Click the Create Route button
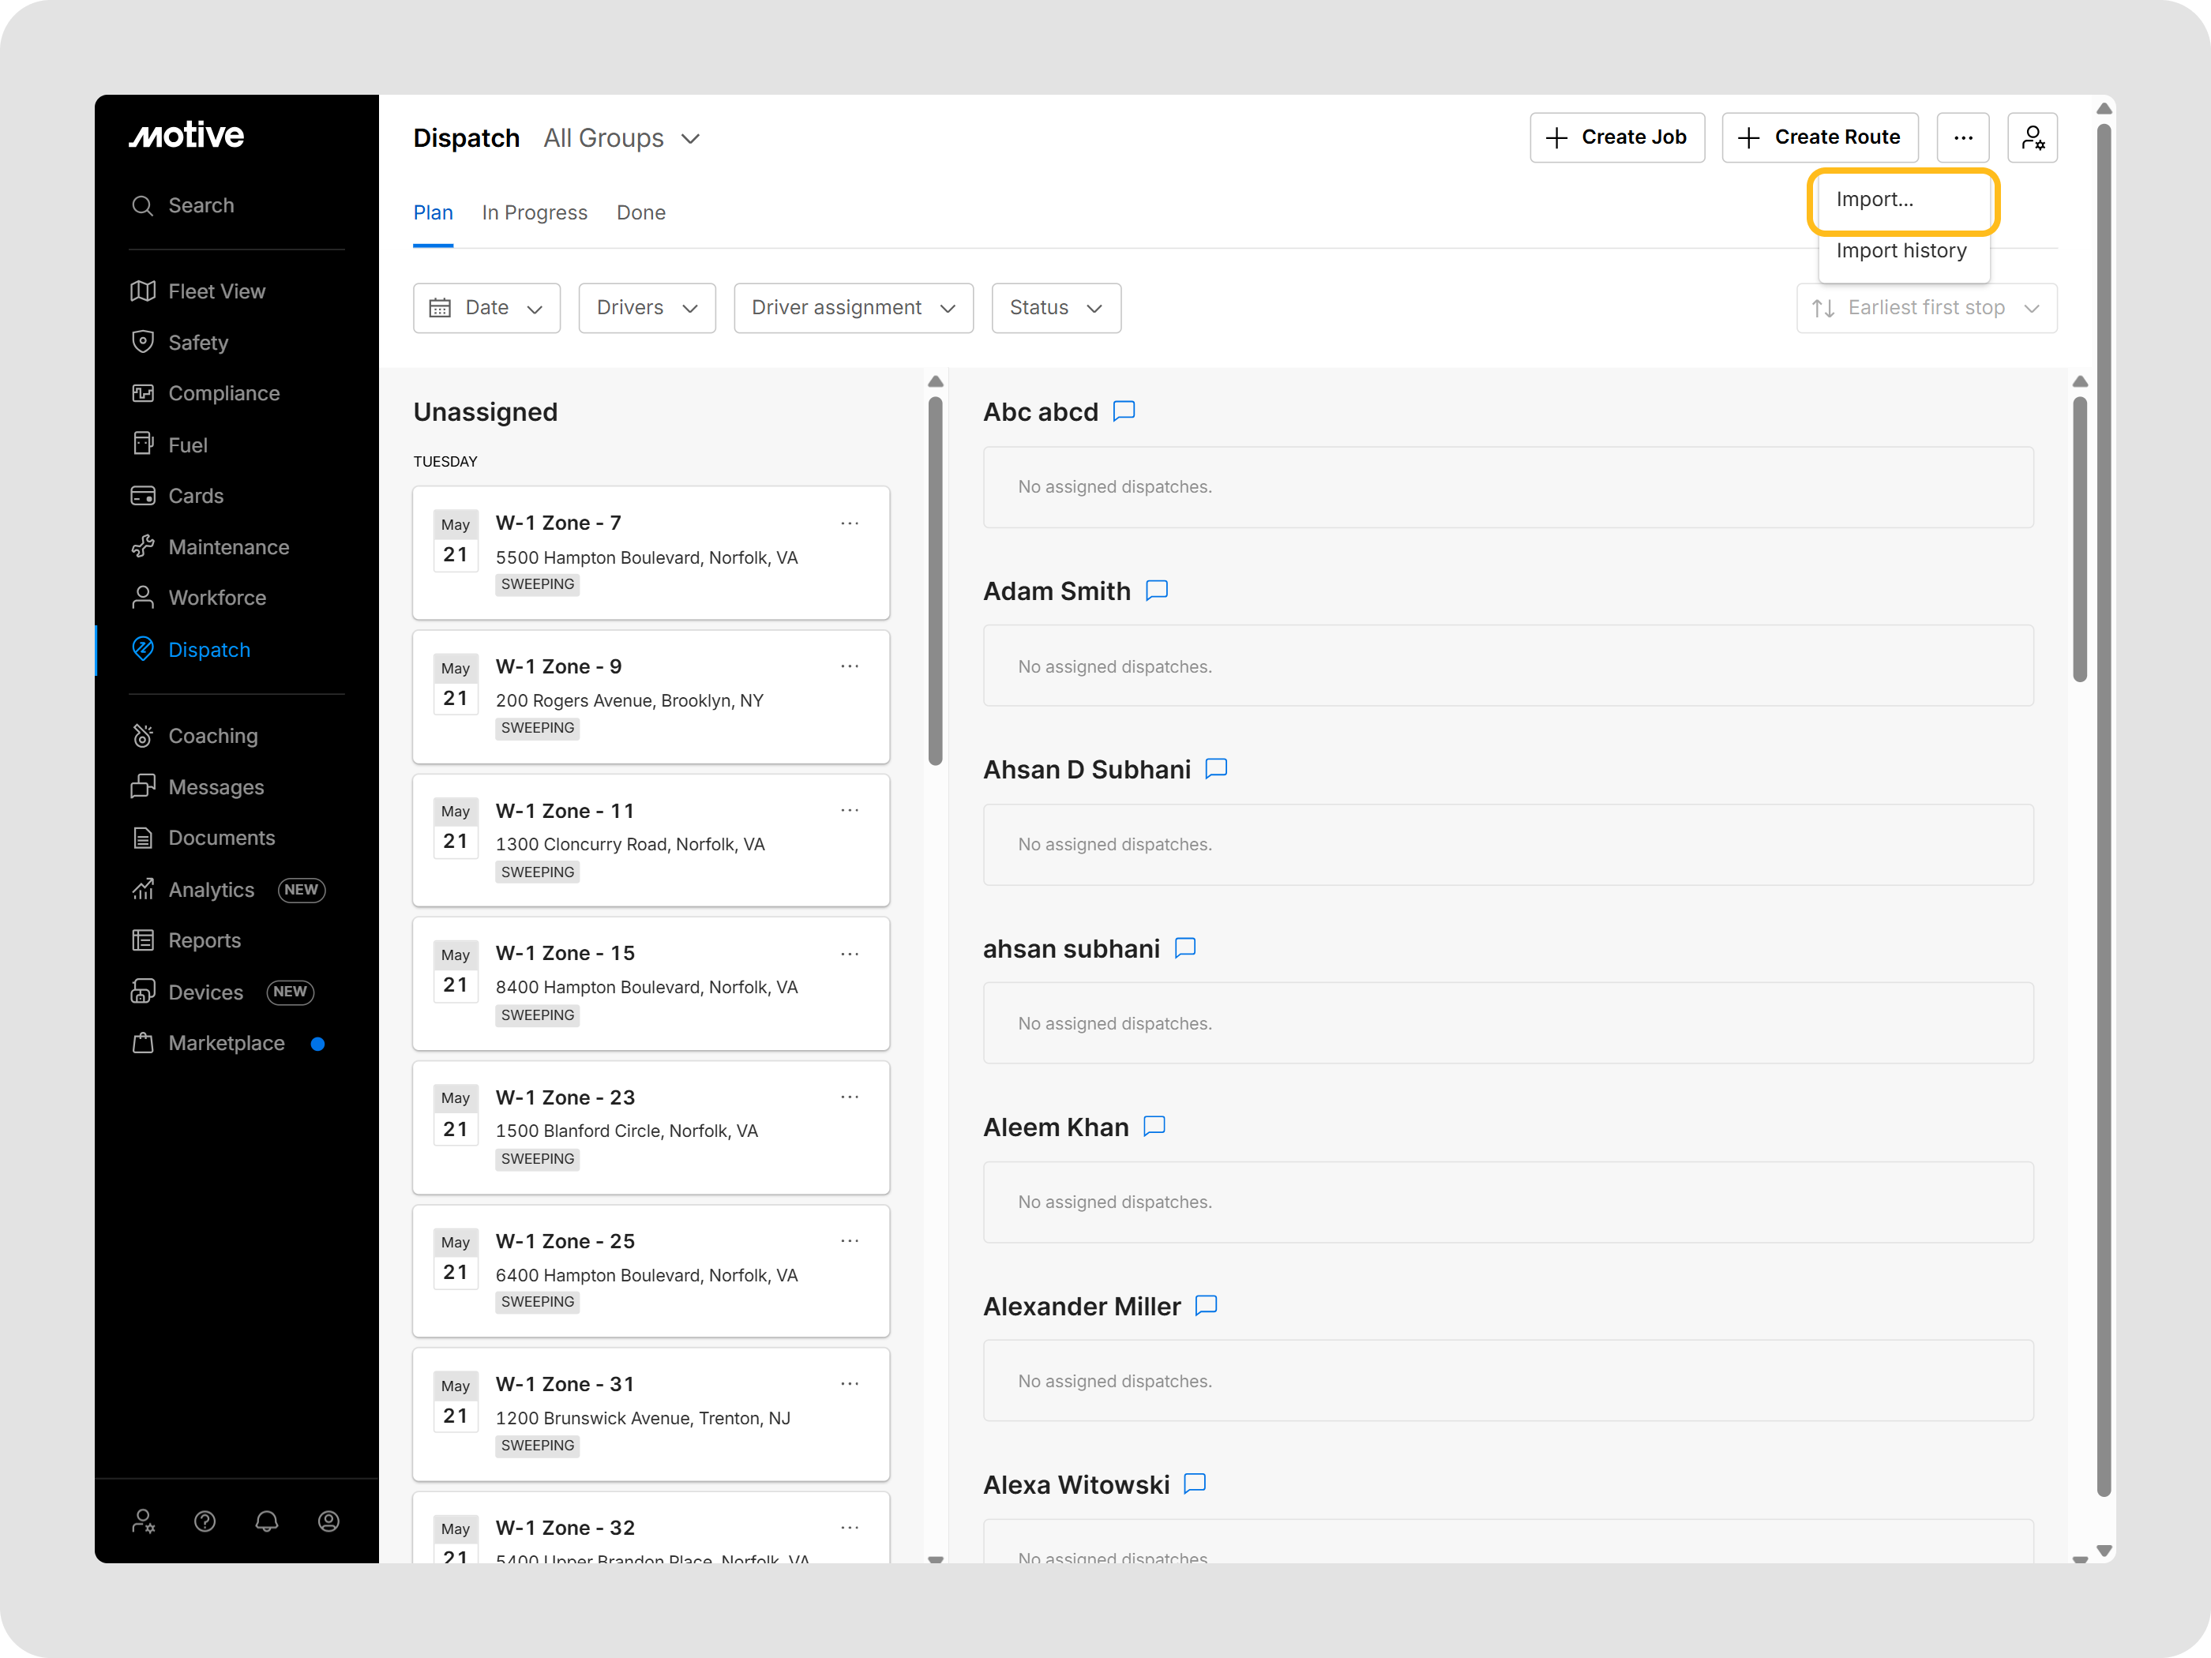The image size is (2211, 1658). tap(1819, 138)
